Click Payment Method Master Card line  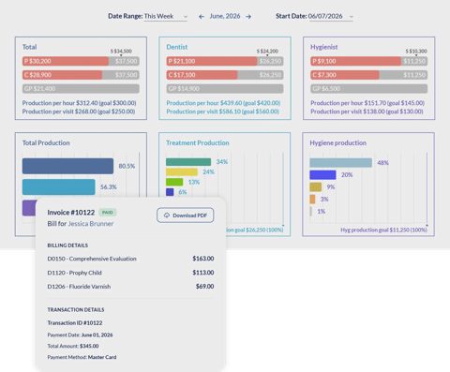(82, 357)
